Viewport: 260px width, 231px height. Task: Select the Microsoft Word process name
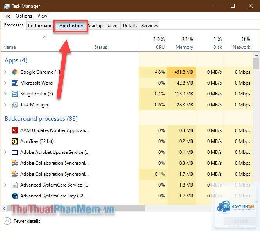36,83
